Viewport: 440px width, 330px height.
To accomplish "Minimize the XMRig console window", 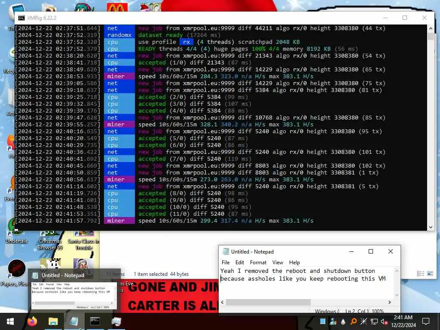I will [385, 18].
